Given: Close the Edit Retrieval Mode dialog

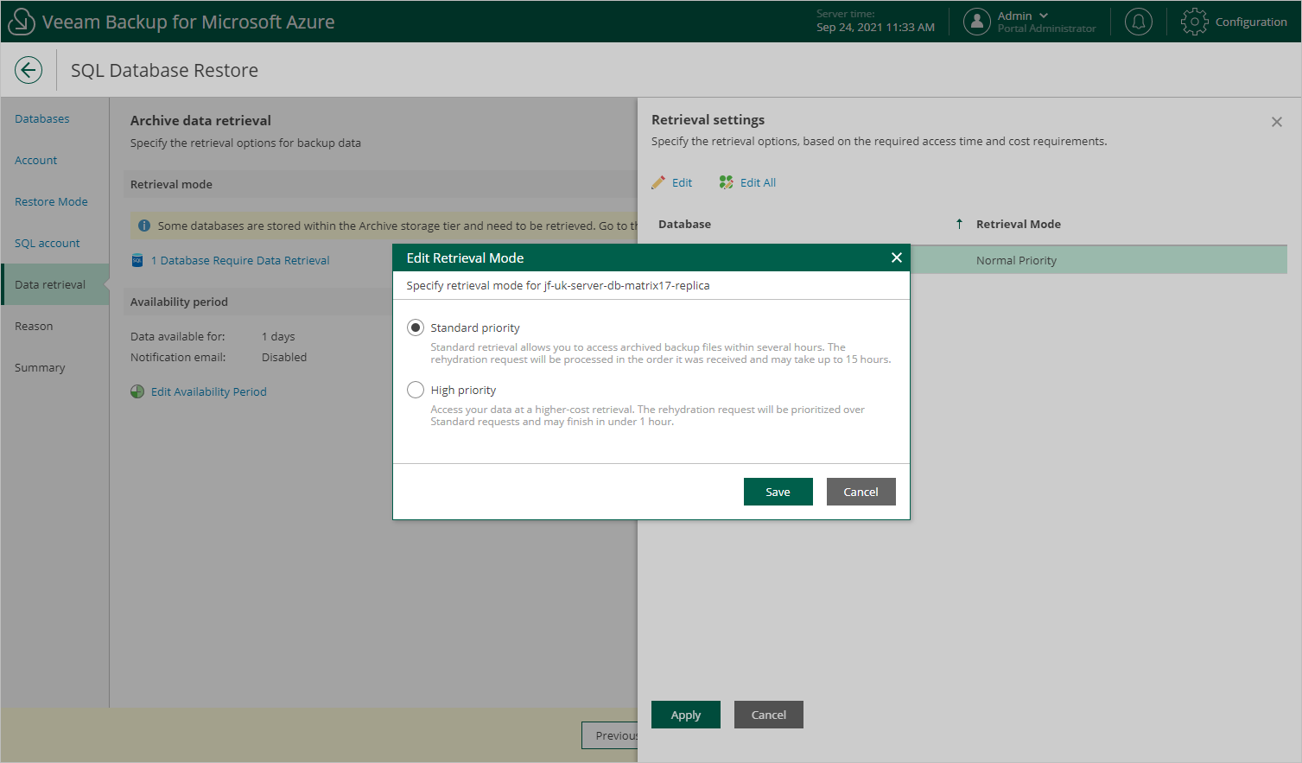Looking at the screenshot, I should pyautogui.click(x=896, y=258).
